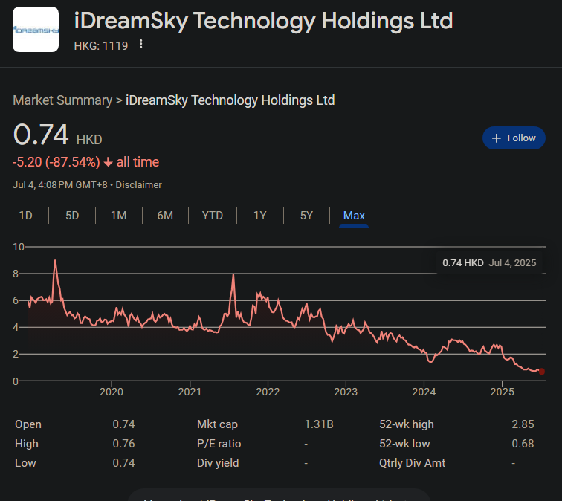
Task: Show the YTD chart range
Action: point(213,216)
